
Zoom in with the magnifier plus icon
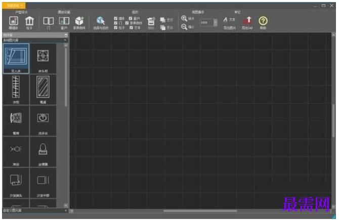click(184, 19)
